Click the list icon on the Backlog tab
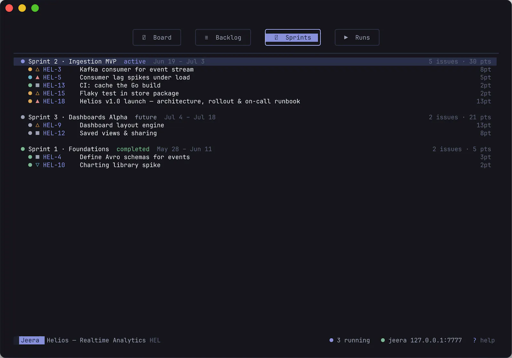 point(206,37)
